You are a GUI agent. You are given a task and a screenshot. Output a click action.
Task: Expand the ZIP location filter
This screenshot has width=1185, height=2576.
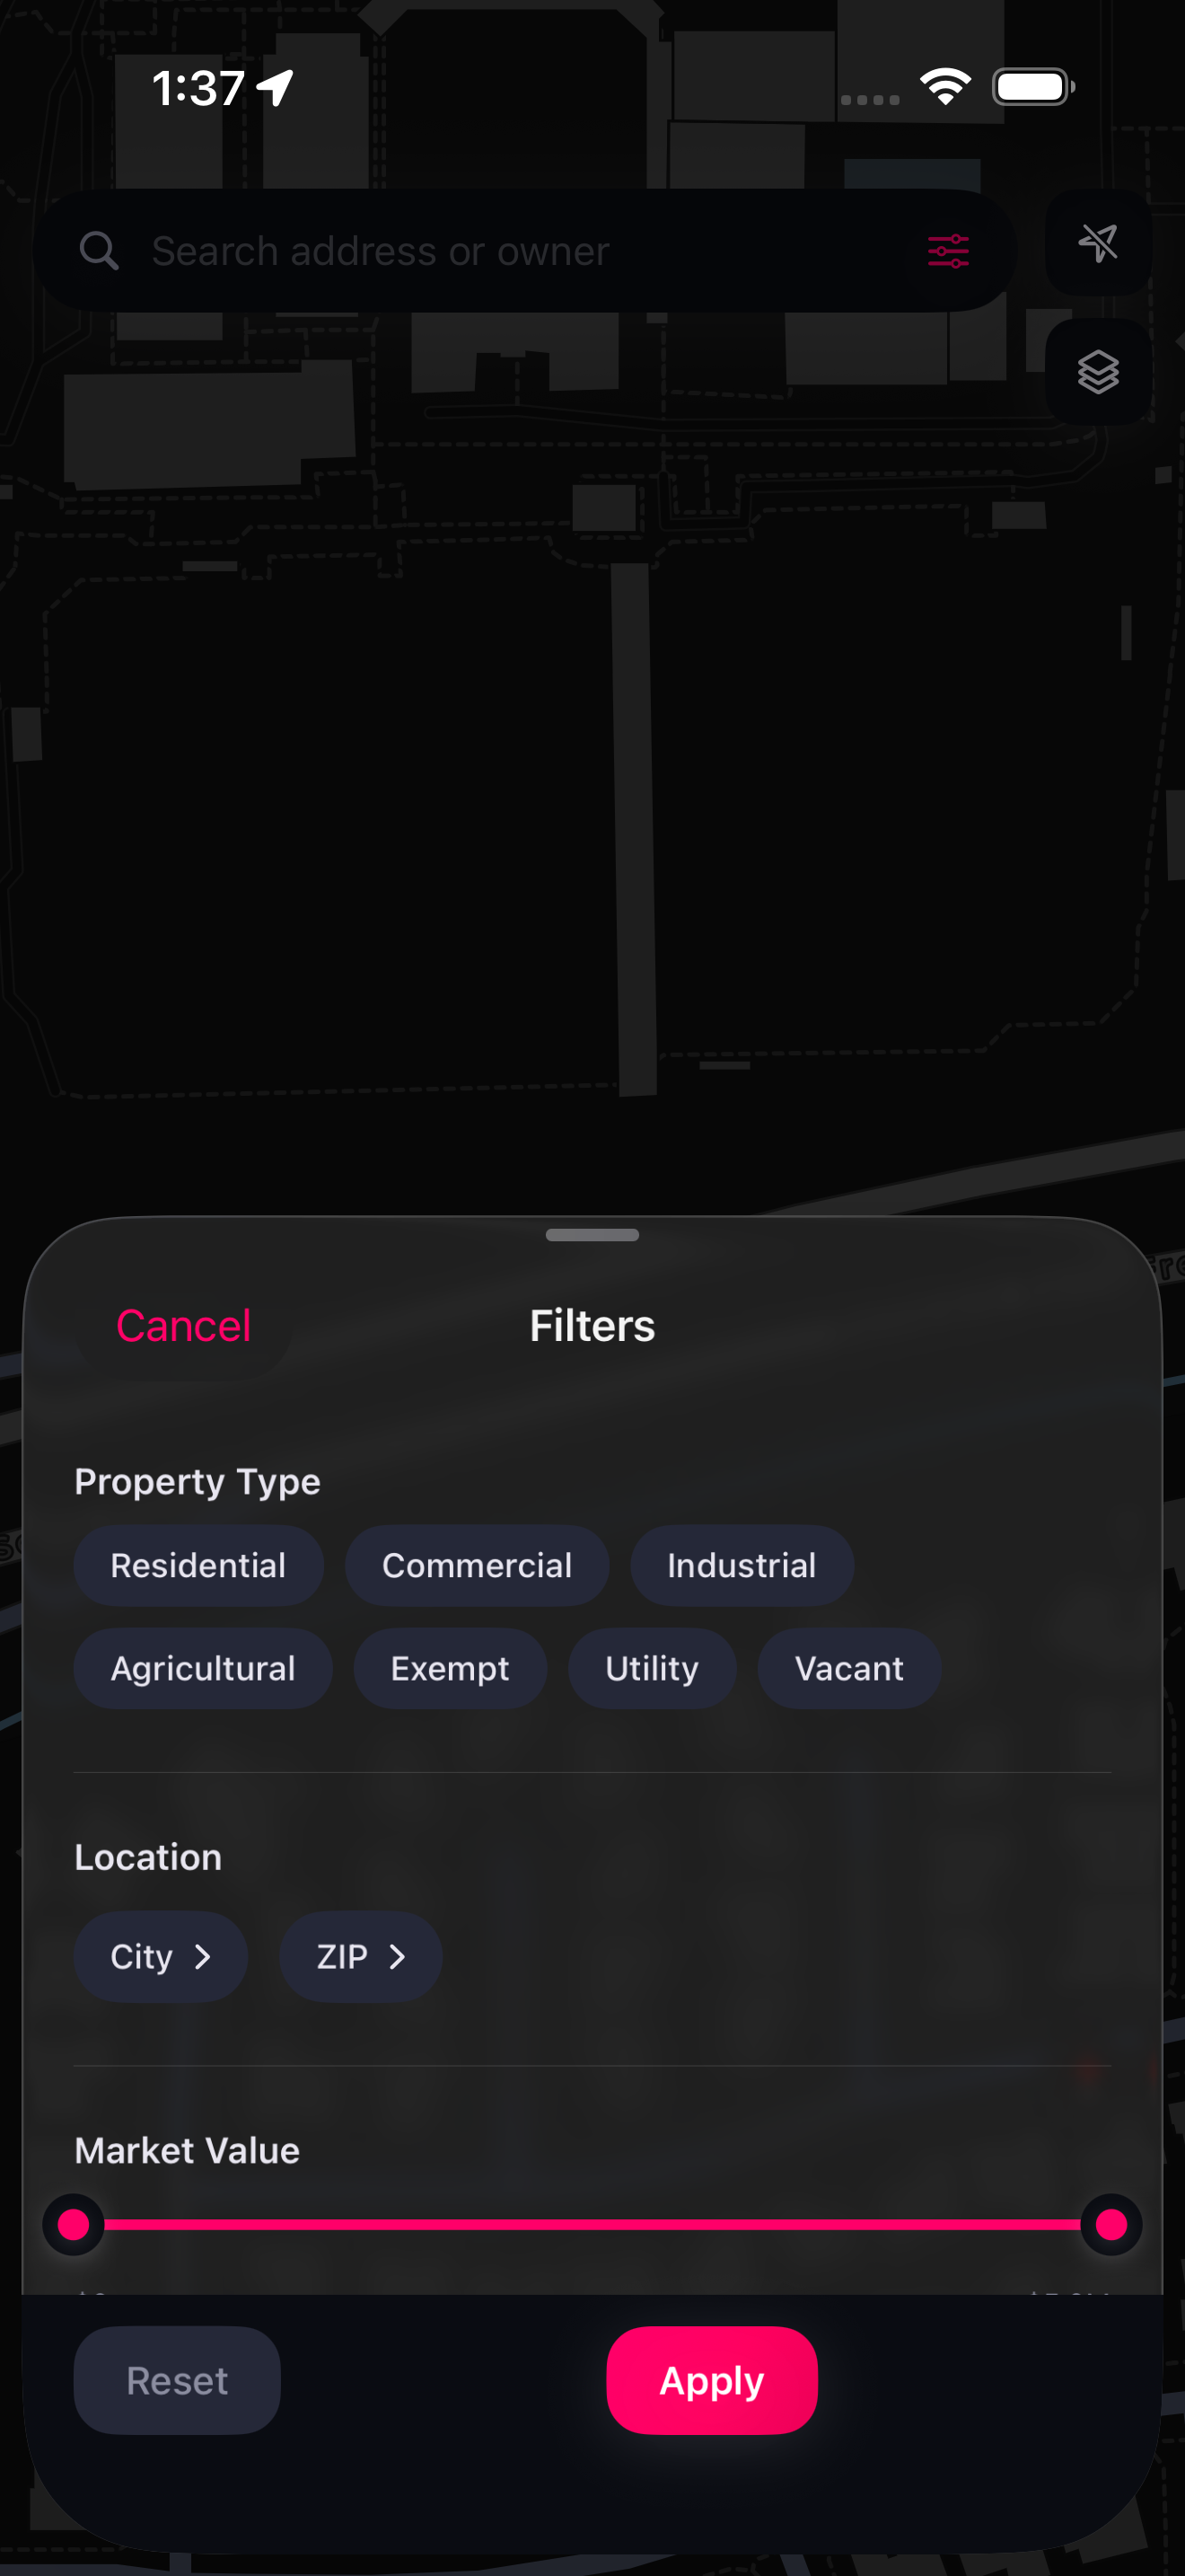(359, 1956)
